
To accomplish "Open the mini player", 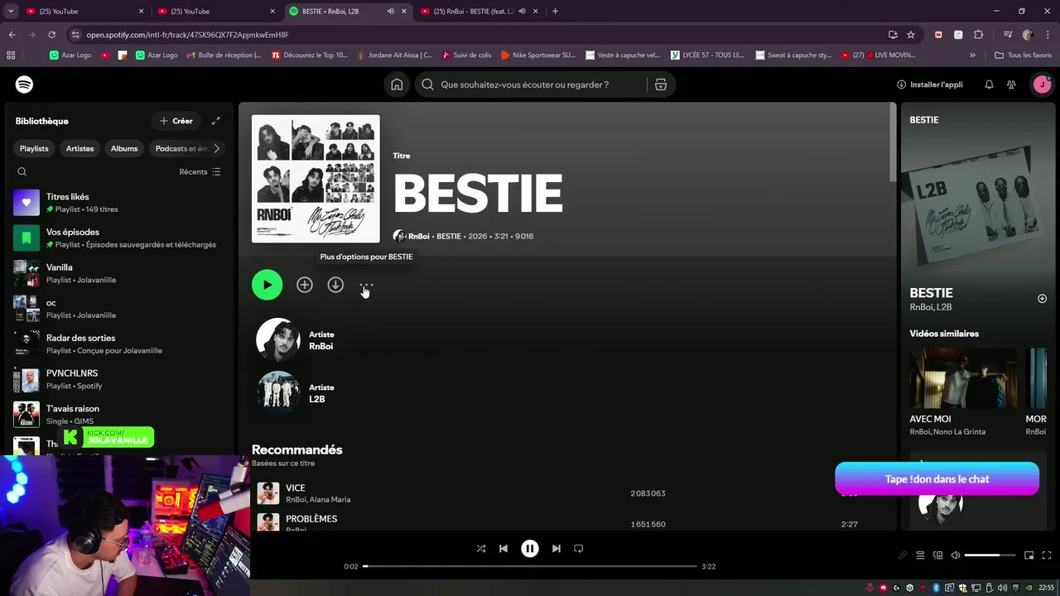I will tap(1029, 555).
